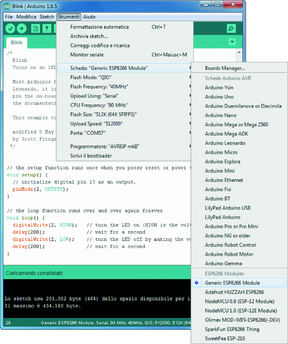This screenshot has width=288, height=344.
Task: Expand the Scheda submenu
Action: coord(124,68)
